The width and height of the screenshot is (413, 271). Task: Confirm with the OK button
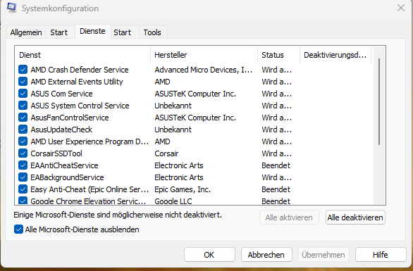[209, 255]
